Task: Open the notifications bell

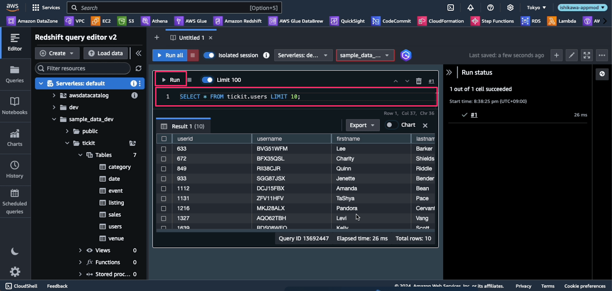Action: point(470,8)
